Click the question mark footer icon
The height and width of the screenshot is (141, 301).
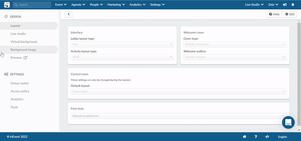(256, 137)
